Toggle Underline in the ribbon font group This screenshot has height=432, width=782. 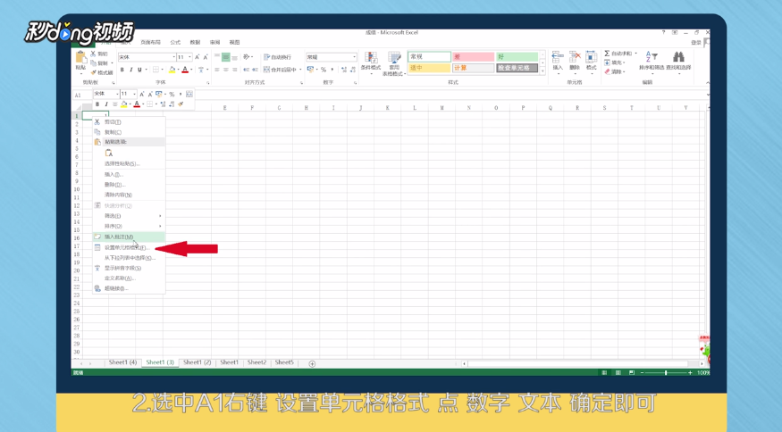(x=139, y=70)
